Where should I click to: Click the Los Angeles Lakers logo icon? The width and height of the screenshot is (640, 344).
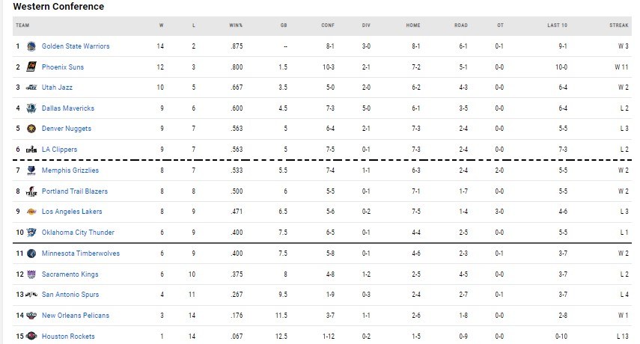pyautogui.click(x=31, y=212)
